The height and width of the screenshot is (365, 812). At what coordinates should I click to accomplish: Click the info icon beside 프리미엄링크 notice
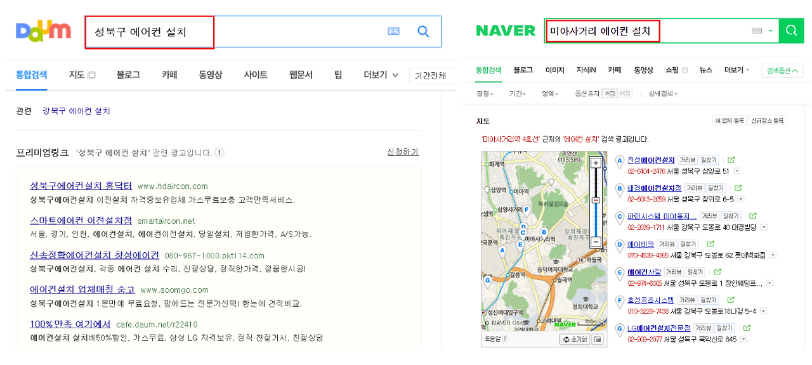219,153
